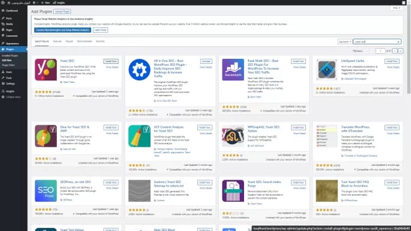Click the current page number field
Image resolution: width=411 pixels, height=231 pixels.
pyautogui.click(x=380, y=51)
